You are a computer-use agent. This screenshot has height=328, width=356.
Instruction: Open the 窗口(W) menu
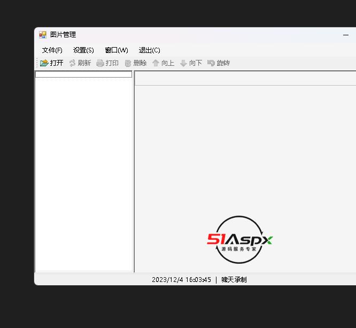(x=117, y=50)
